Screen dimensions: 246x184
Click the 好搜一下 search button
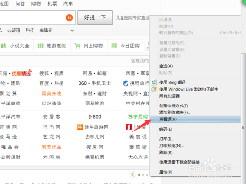tap(95, 17)
